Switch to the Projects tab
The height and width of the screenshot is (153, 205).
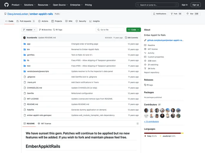click(57, 21)
